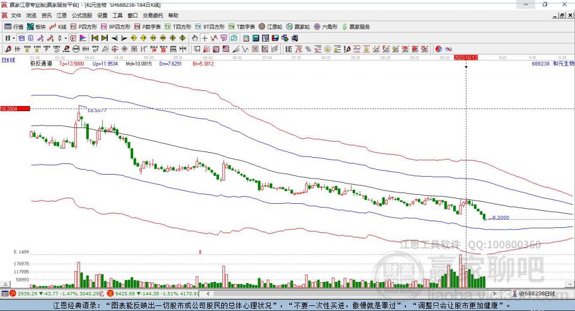The image size is (575, 311).
Task: Expand the 日 period dropdown arrow
Action: pyautogui.click(x=13, y=38)
